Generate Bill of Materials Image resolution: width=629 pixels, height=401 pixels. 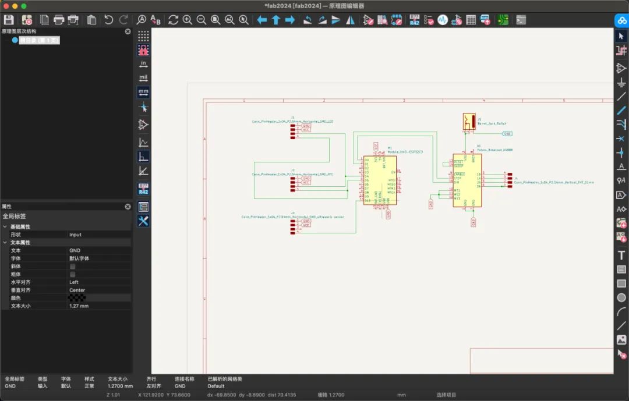pos(485,20)
